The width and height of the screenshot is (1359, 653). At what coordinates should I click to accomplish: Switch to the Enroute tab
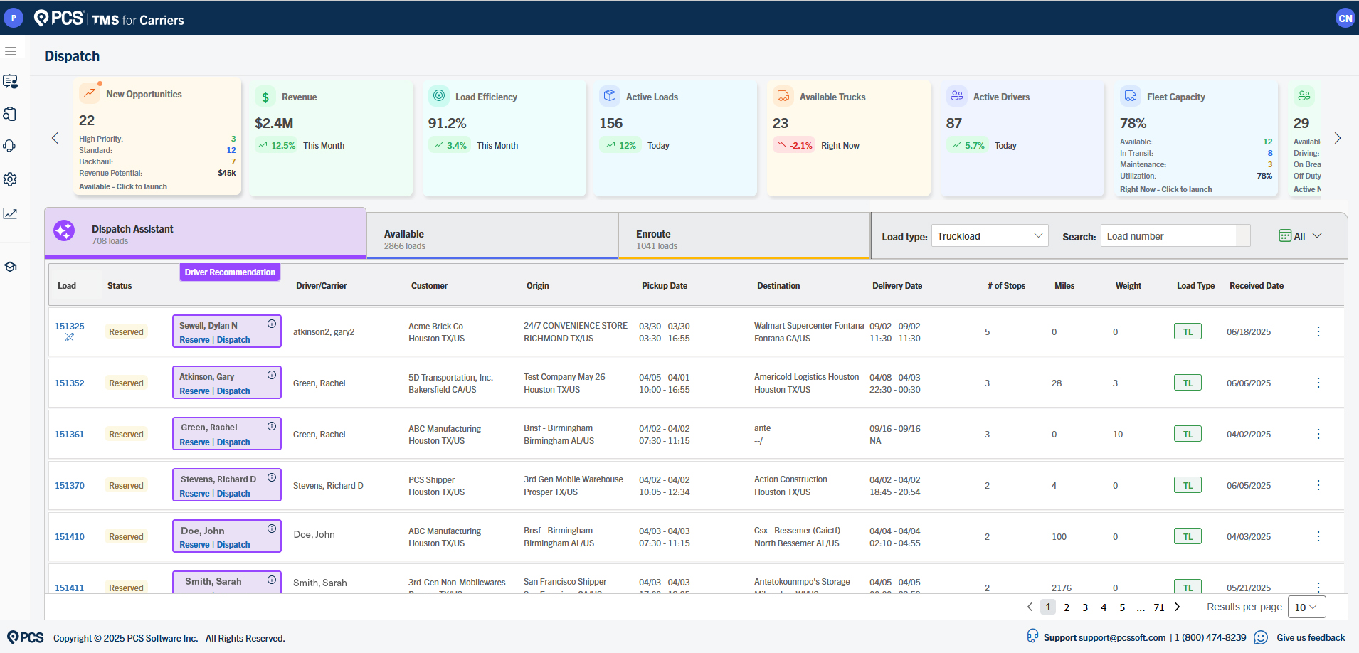click(744, 235)
